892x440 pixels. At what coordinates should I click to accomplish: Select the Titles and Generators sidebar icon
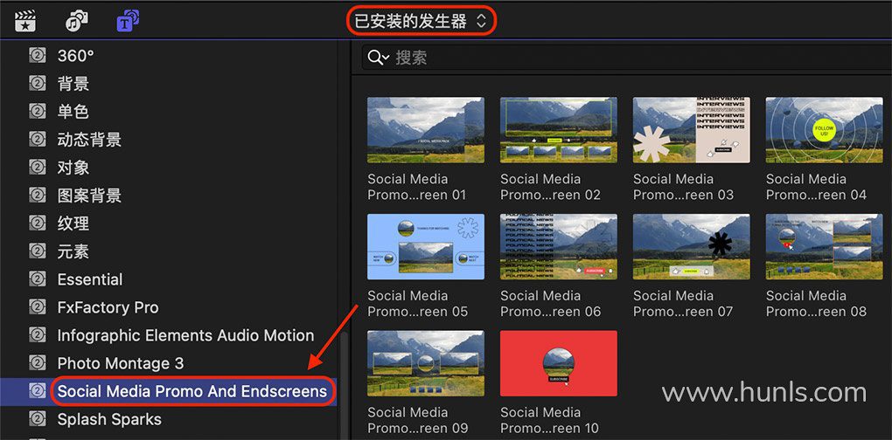[128, 21]
